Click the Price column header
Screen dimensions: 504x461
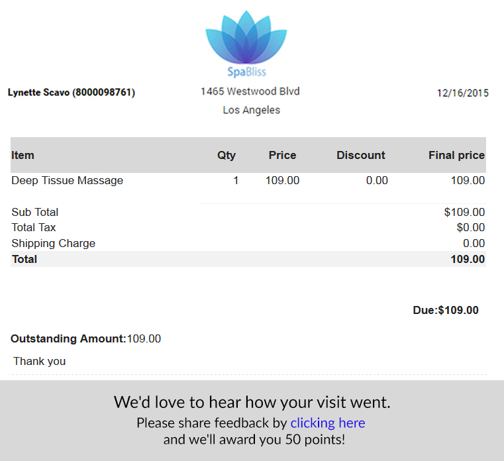[282, 155]
